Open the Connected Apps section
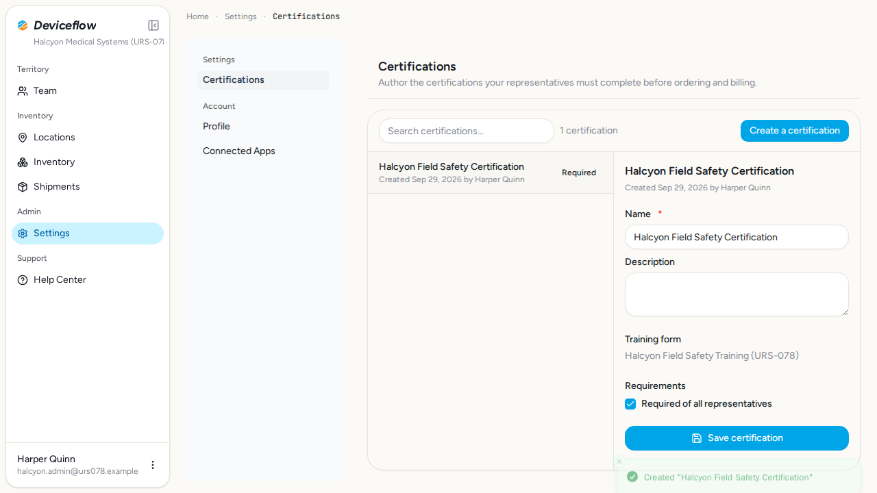The height and width of the screenshot is (493, 877). pyautogui.click(x=263, y=151)
